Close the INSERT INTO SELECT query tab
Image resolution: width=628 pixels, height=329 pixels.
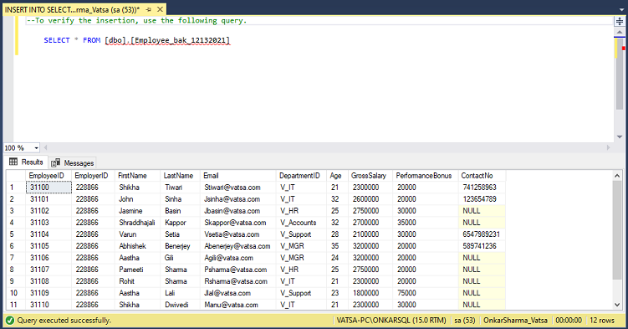coord(160,9)
